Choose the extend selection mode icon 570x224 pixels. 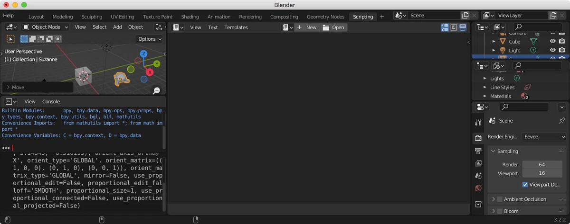pos(32,39)
